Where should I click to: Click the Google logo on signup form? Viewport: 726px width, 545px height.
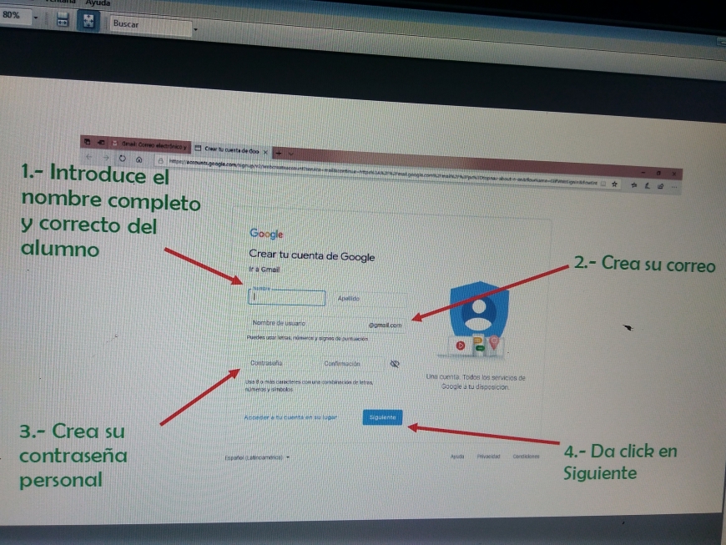[x=266, y=234]
